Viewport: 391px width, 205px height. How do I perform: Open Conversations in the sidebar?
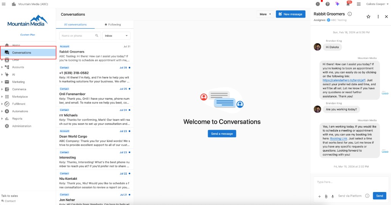point(28,53)
